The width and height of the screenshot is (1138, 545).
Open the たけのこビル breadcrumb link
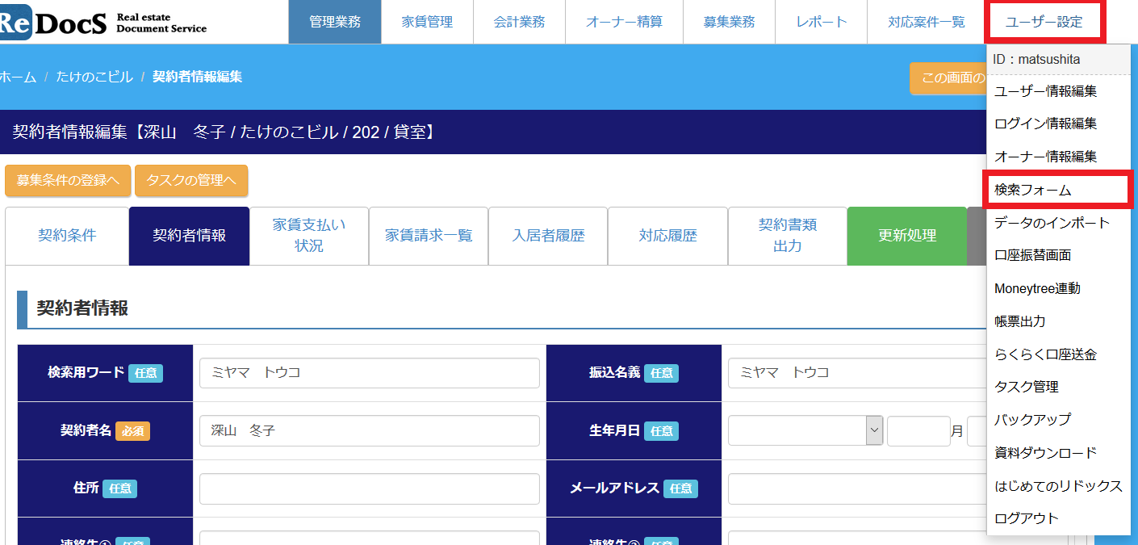click(94, 77)
